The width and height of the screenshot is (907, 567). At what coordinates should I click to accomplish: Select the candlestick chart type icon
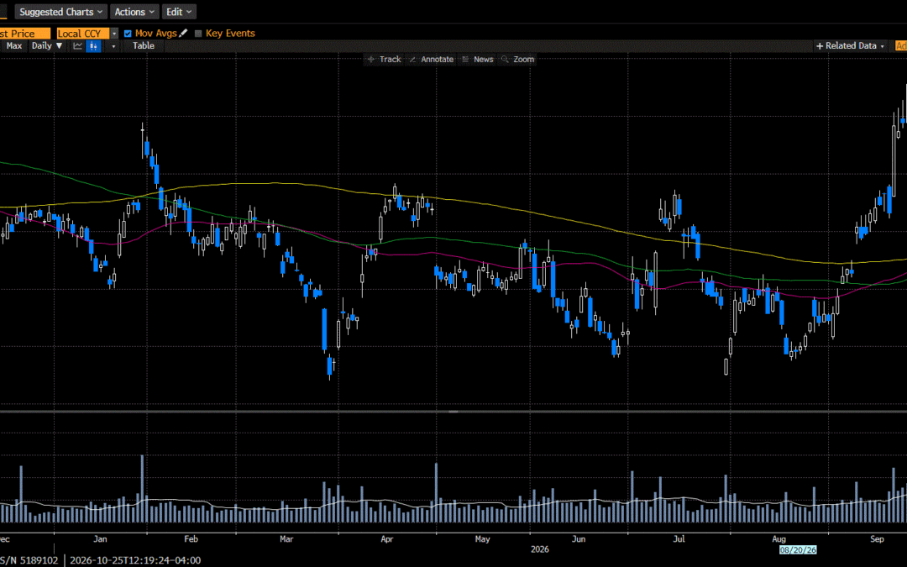click(93, 45)
